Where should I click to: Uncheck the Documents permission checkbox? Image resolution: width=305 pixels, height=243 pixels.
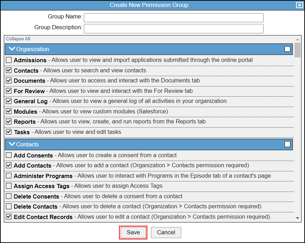(x=9, y=81)
